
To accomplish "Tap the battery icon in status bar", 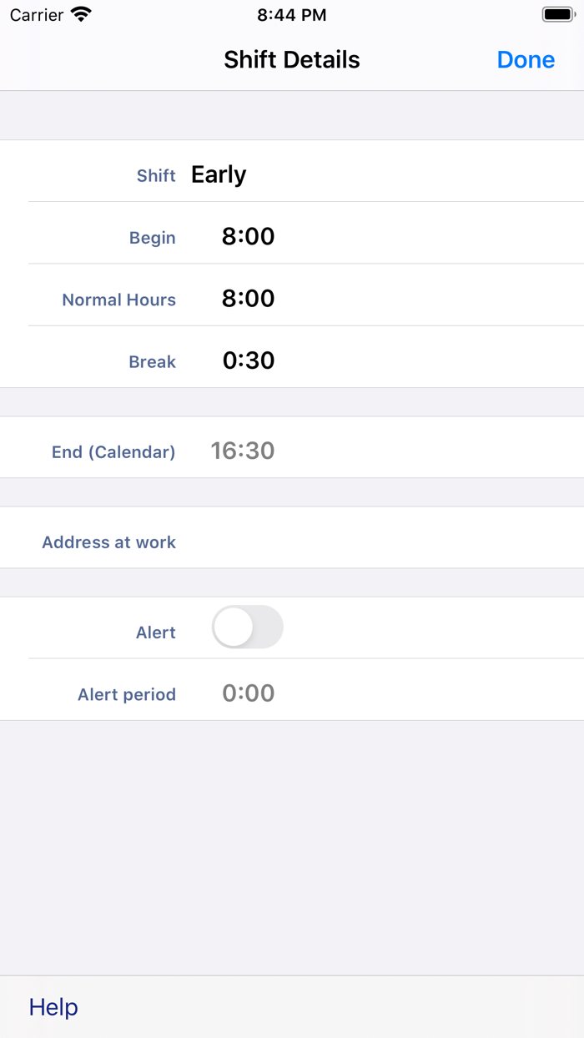I will tap(559, 14).
